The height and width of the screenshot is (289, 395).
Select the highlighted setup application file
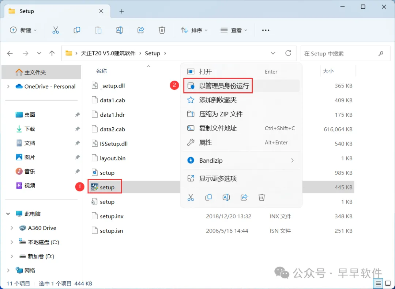105,187
